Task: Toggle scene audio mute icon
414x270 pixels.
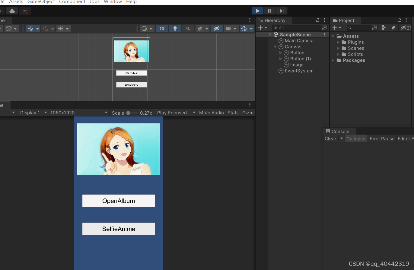Action: point(188,29)
